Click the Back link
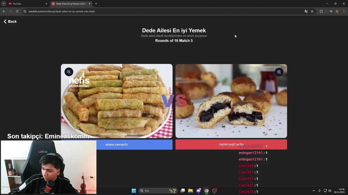The height and width of the screenshot is (195, 348). tap(10, 21)
